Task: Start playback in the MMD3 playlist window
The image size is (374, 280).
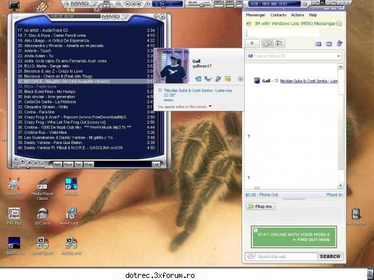Action: click(22, 162)
